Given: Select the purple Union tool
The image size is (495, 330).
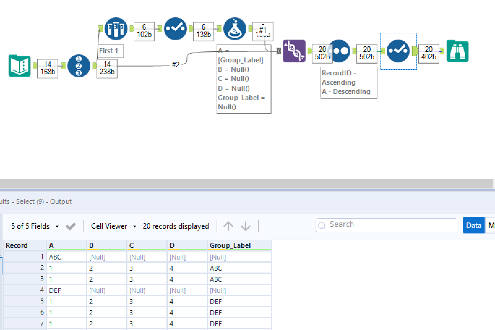Looking at the screenshot, I should tap(293, 51).
